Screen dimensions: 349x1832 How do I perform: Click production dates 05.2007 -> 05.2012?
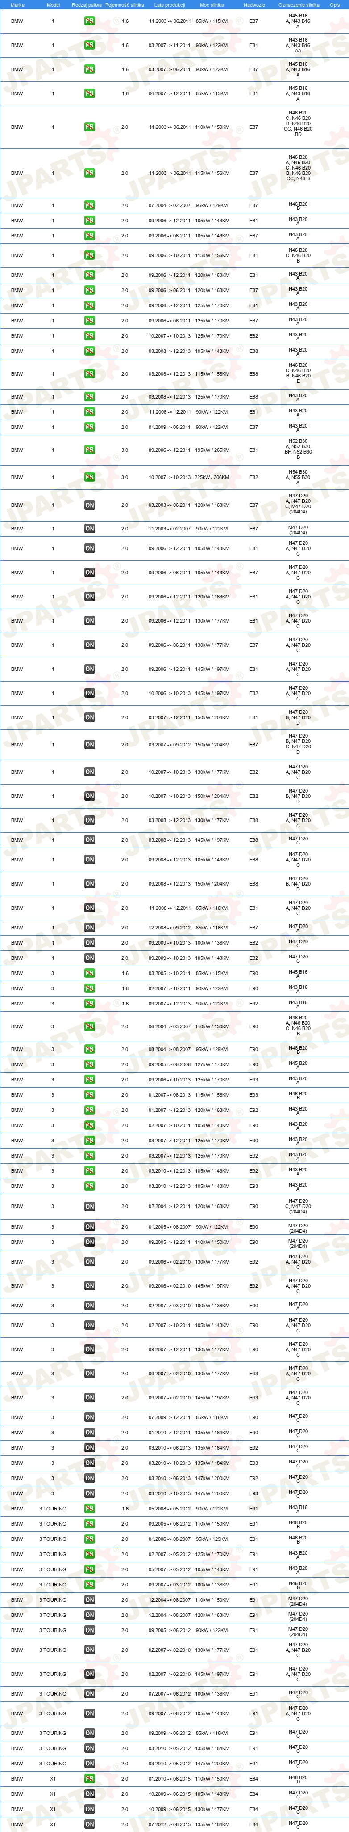pos(170,1569)
